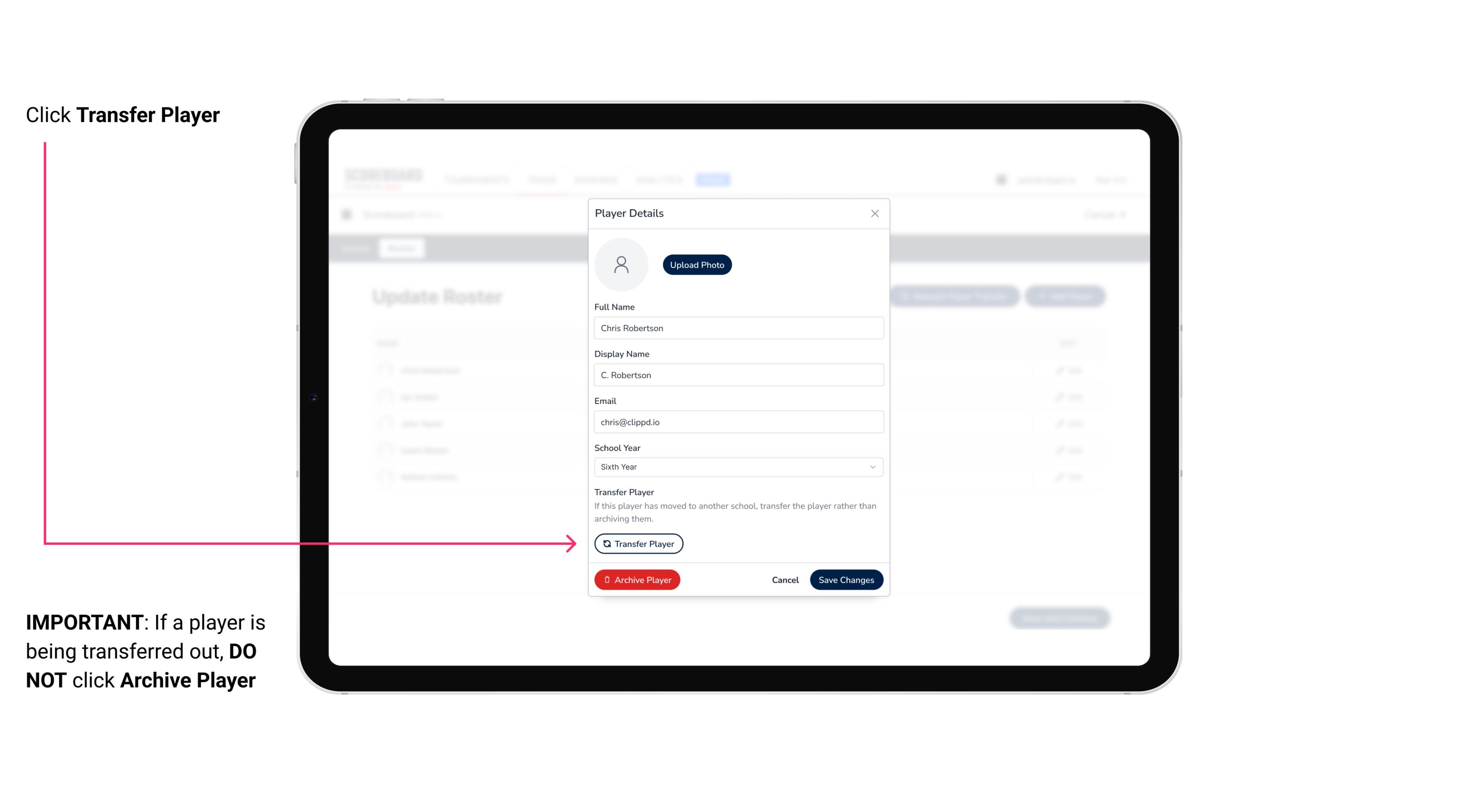The image size is (1478, 795).
Task: Select Sixth Year from school year dropdown
Action: tap(737, 466)
